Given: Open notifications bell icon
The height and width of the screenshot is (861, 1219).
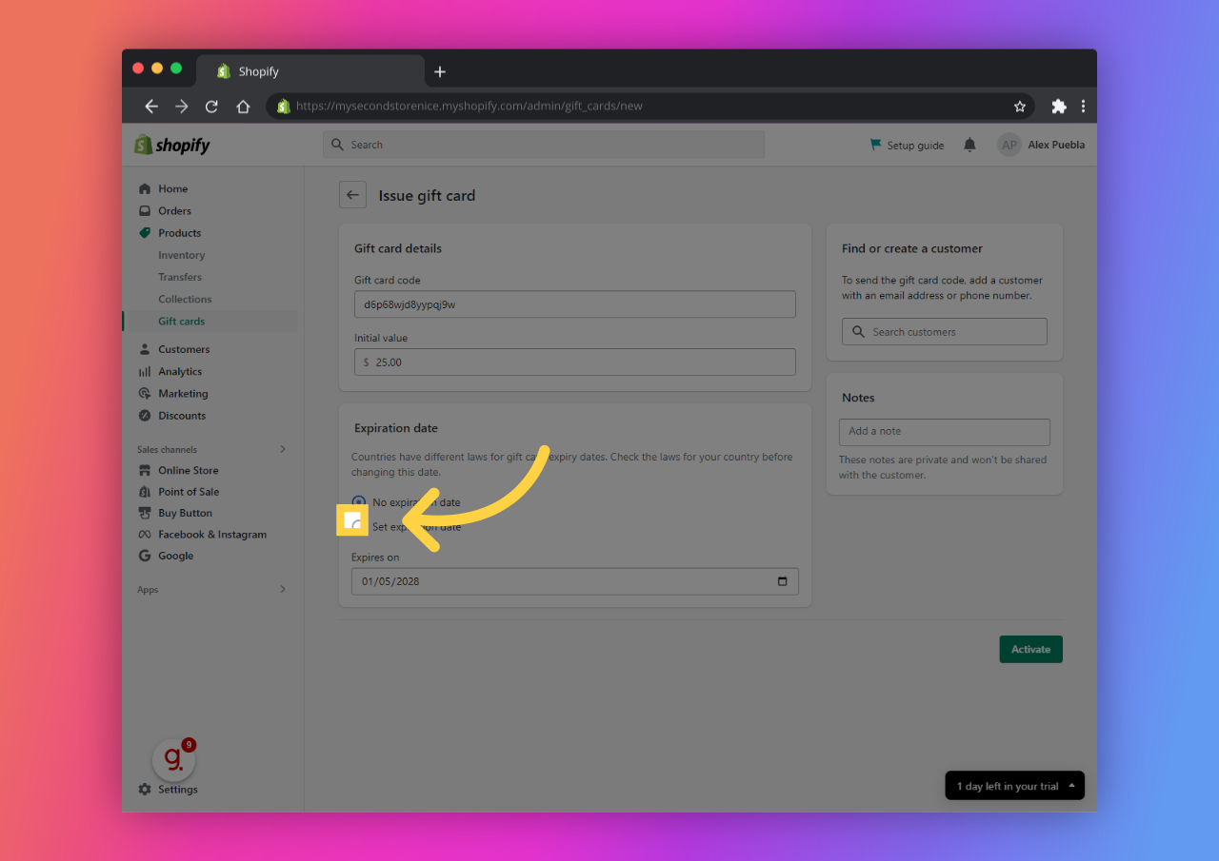Looking at the screenshot, I should click(969, 145).
